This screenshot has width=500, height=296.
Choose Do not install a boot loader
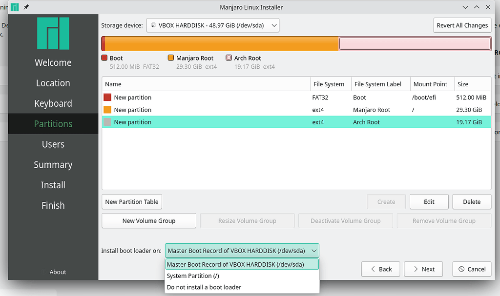(x=205, y=287)
